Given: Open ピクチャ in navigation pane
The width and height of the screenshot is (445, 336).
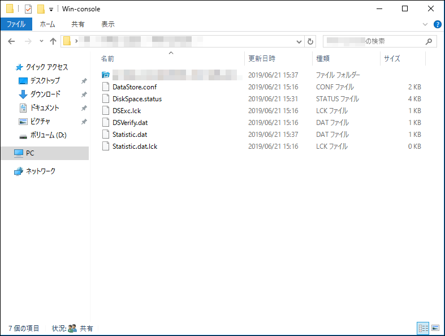Looking at the screenshot, I should point(40,122).
